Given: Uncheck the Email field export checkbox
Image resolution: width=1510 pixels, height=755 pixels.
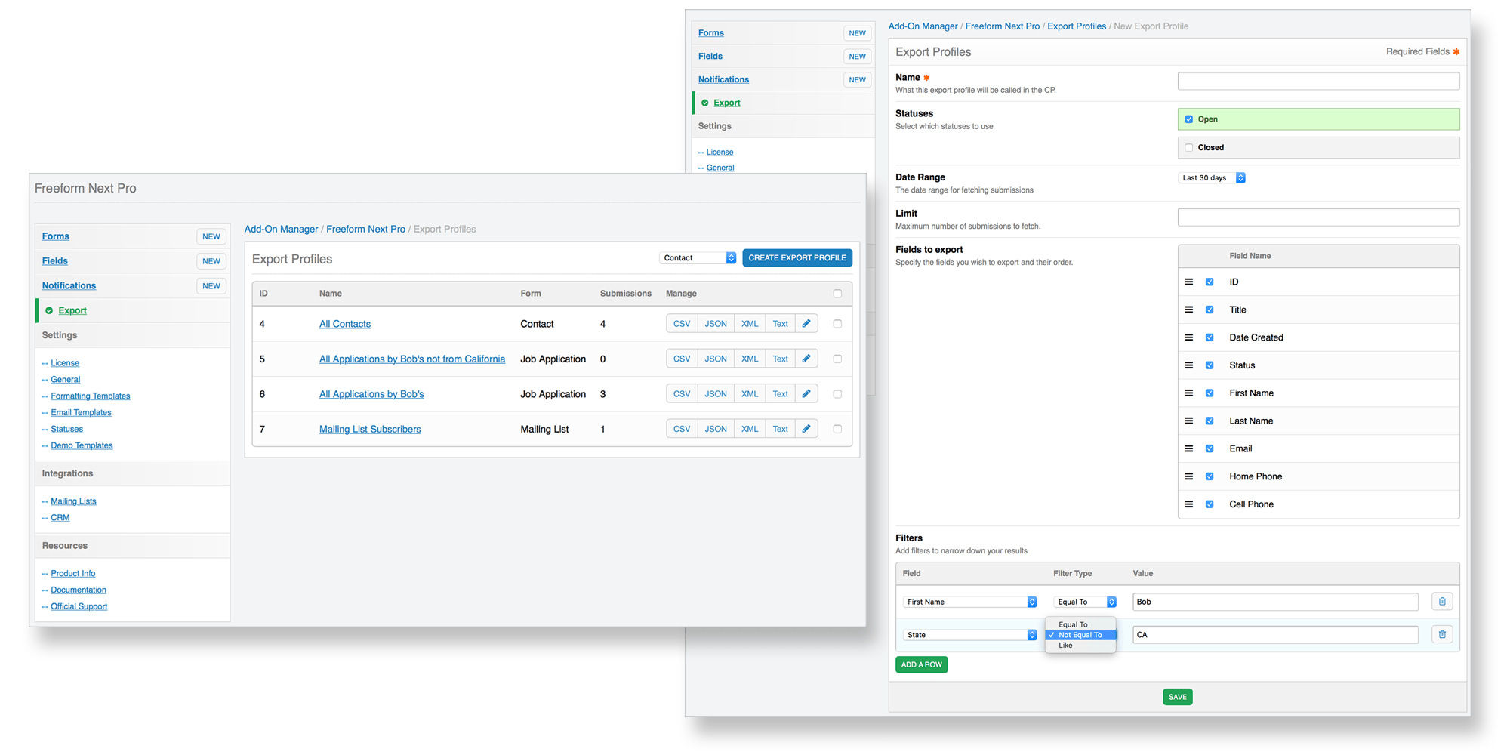Looking at the screenshot, I should click(1210, 448).
